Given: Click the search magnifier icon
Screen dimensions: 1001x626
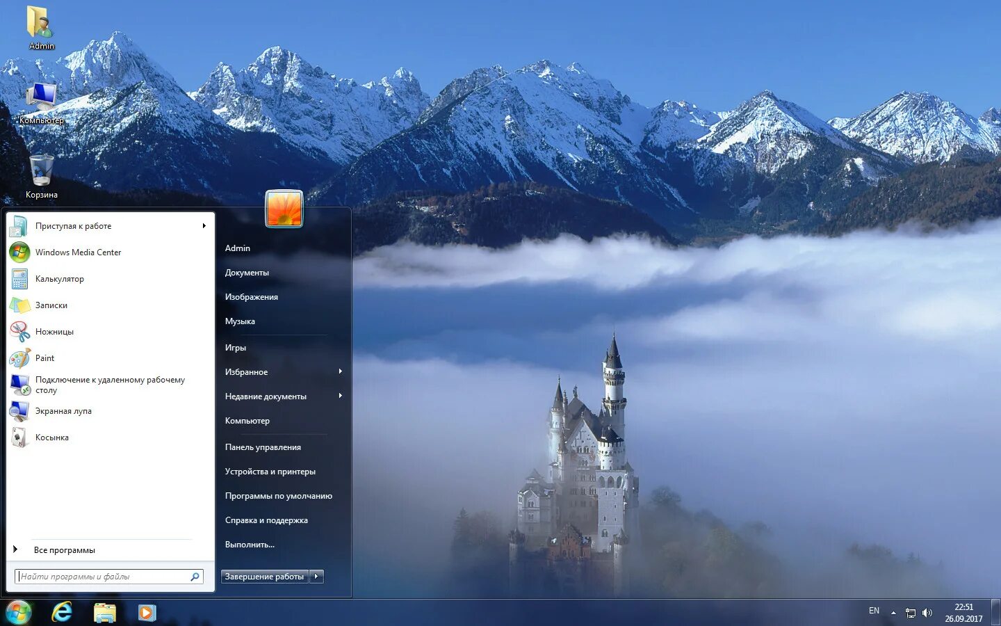Looking at the screenshot, I should coord(195,577).
